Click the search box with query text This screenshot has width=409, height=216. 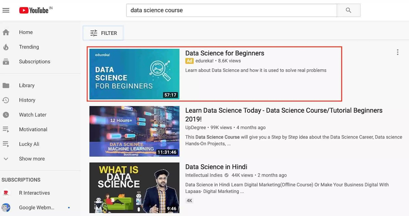tap(231, 11)
